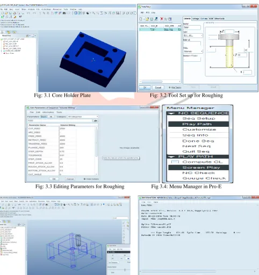Screen dimensions: 259x275
Task: Click tool Name field in Tools Setup
Action: tap(192, 27)
